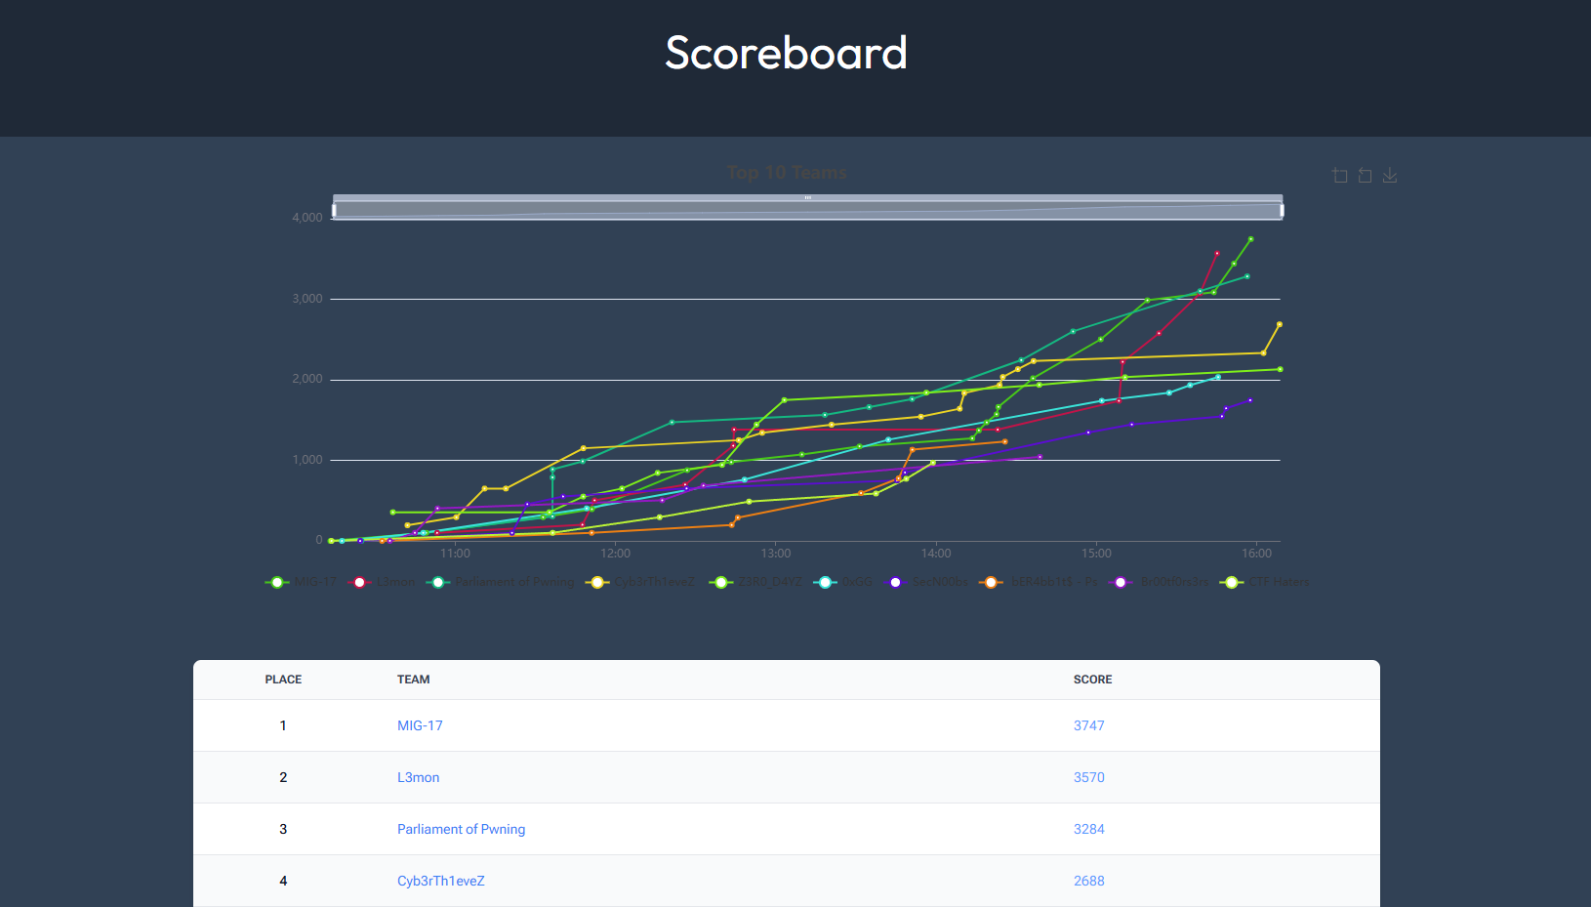Screen dimensions: 1591x907
Task: Click the Parliament of Pwning team link
Action: tap(461, 829)
